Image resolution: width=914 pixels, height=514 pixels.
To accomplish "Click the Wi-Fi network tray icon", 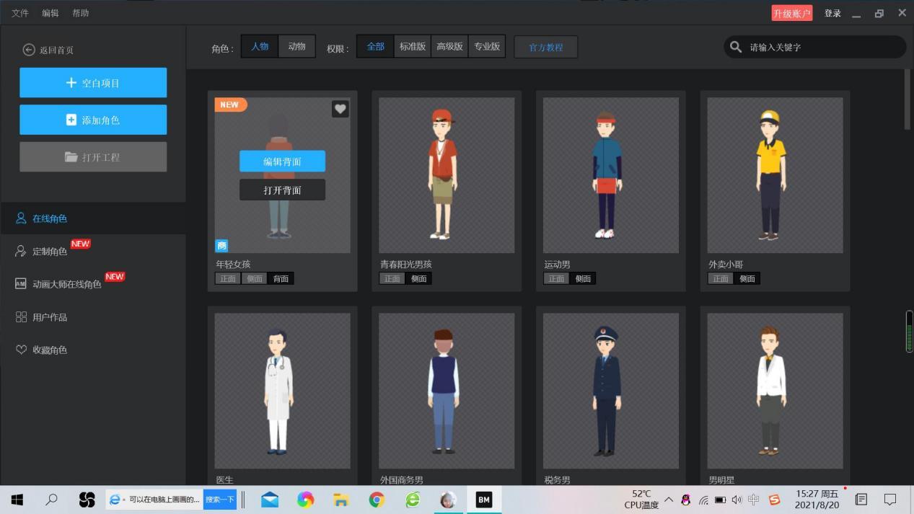I will tap(703, 500).
